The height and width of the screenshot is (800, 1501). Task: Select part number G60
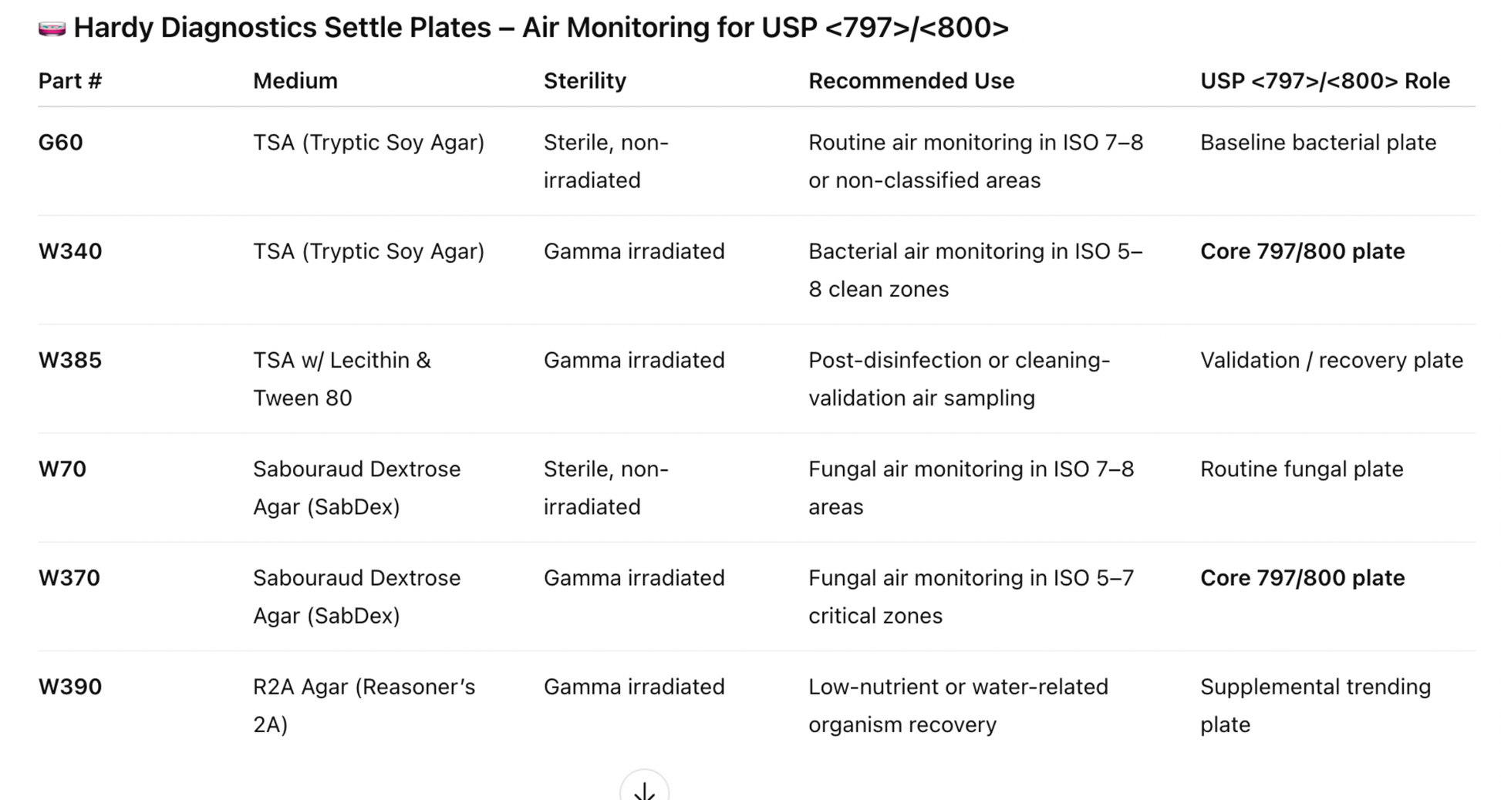[61, 143]
